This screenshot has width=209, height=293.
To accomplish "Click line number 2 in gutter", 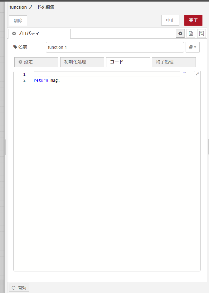I will click(x=24, y=80).
